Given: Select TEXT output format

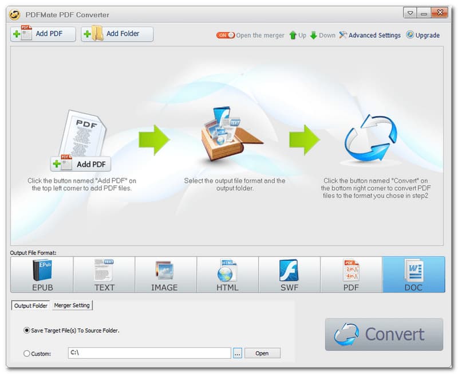Looking at the screenshot, I should pyautogui.click(x=104, y=275).
